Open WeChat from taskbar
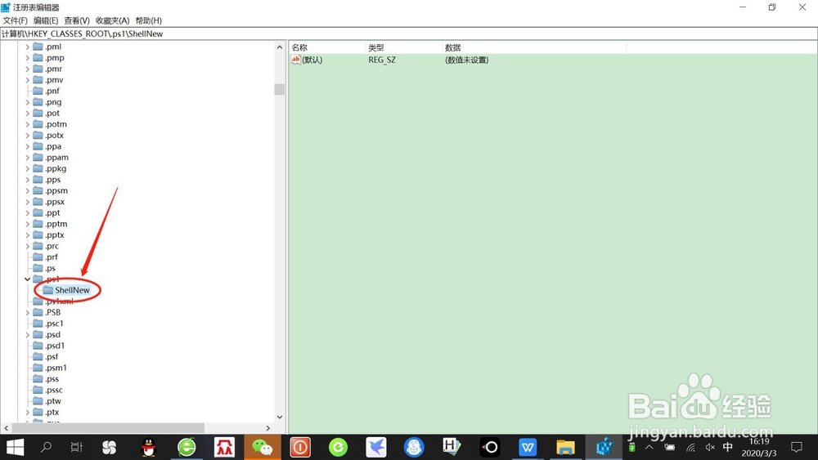This screenshot has height=460, width=818. click(x=263, y=447)
